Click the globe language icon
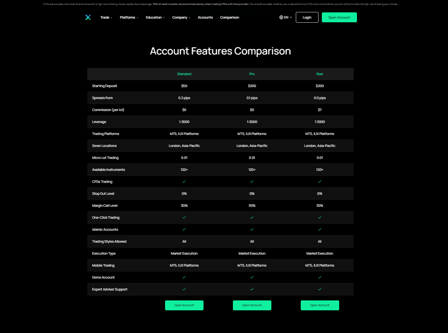The width and height of the screenshot is (448, 333). tap(280, 17)
